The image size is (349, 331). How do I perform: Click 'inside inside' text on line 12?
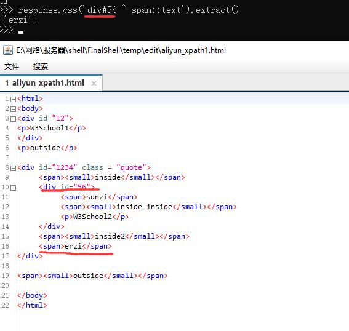coord(145,207)
